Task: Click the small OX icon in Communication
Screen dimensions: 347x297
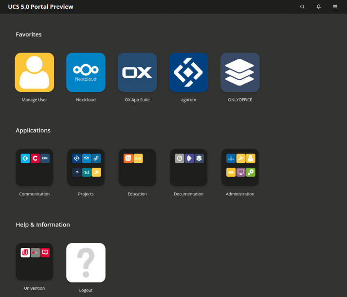Action: click(x=45, y=158)
